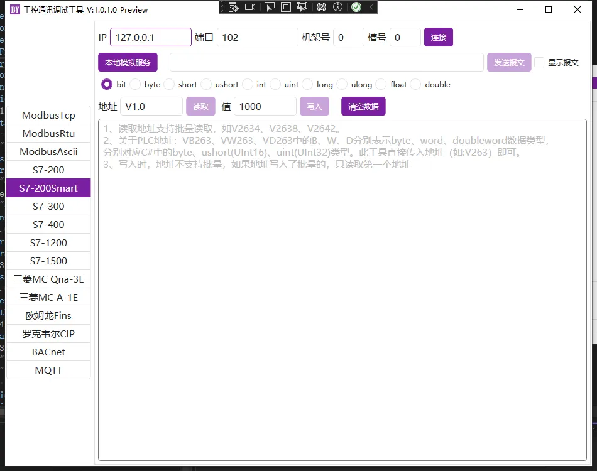The width and height of the screenshot is (597, 471).
Task: Switch to the S7-300 protocol tab
Action: (x=48, y=206)
